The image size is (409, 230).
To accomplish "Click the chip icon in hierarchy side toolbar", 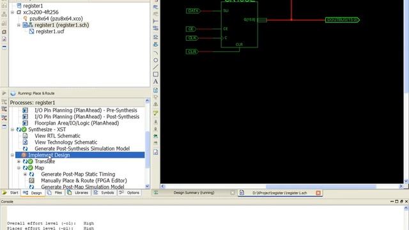I will (x=4, y=32).
